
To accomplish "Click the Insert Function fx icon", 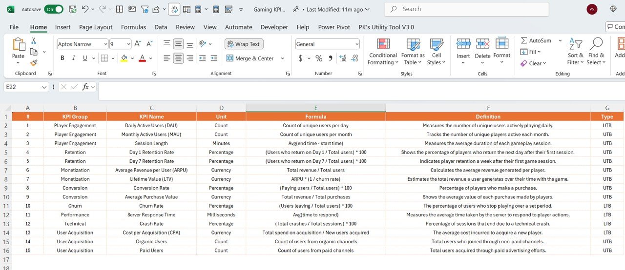I will (x=85, y=87).
